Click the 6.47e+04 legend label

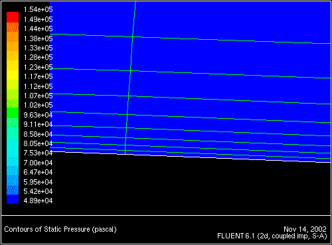coord(38,172)
